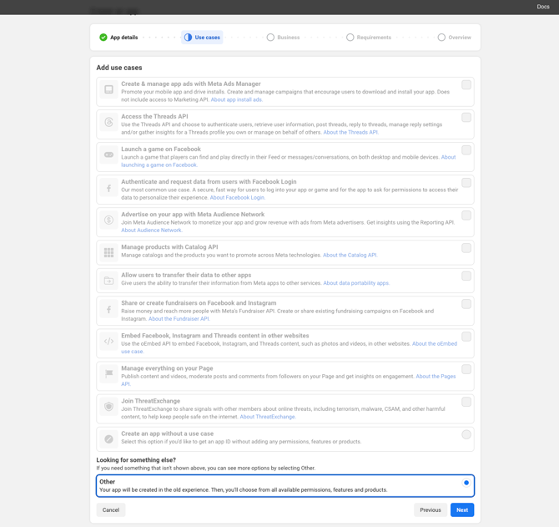Open the About Facebook Login link
The width and height of the screenshot is (559, 527).
pos(238,198)
